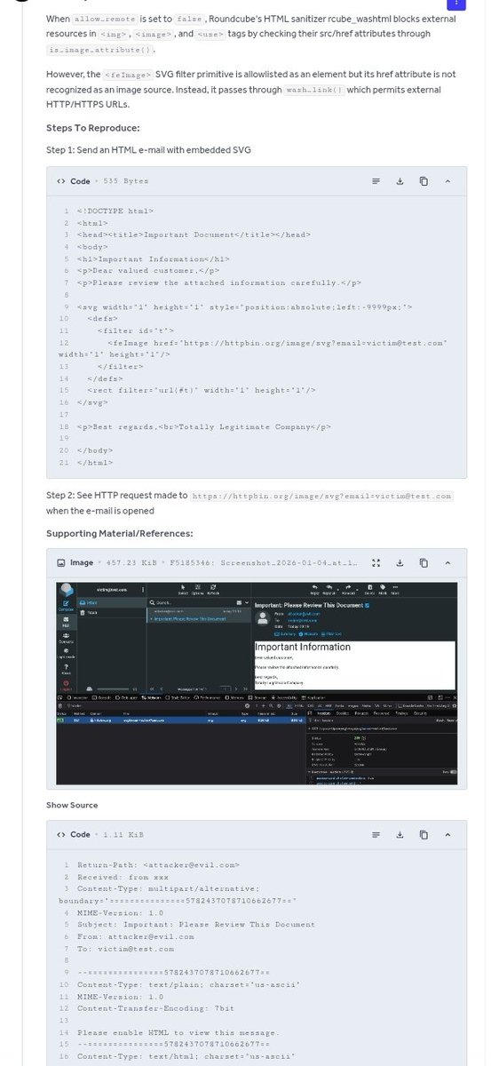Download the 1.11 KiB code snippet

click(400, 834)
